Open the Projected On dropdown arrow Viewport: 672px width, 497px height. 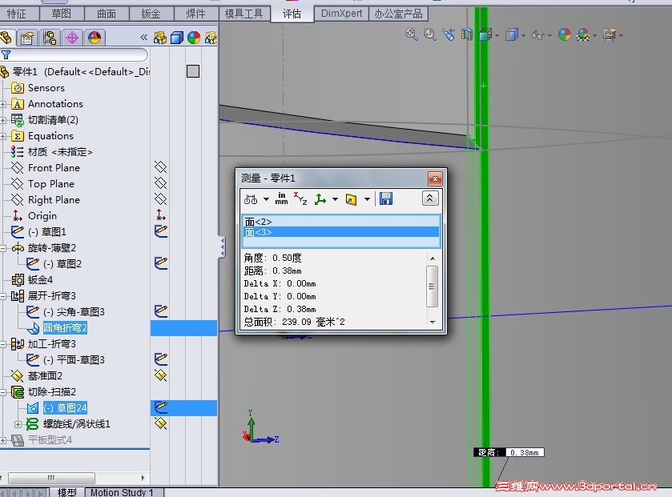(x=335, y=199)
